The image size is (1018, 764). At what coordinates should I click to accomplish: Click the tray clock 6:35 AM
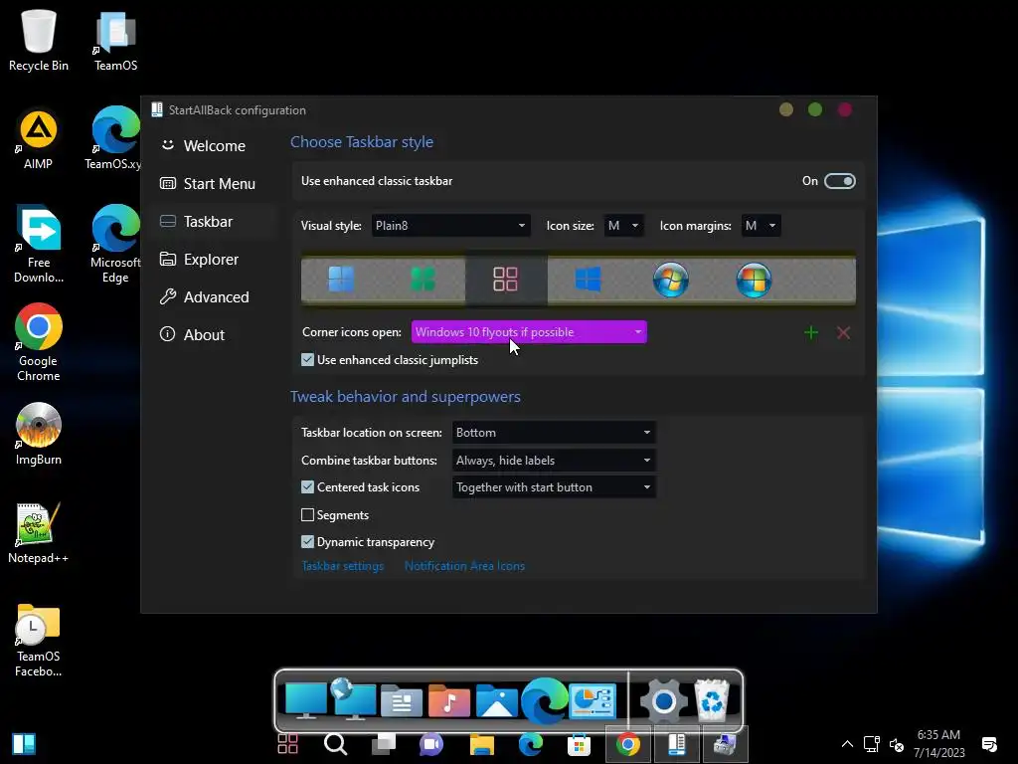click(938, 744)
